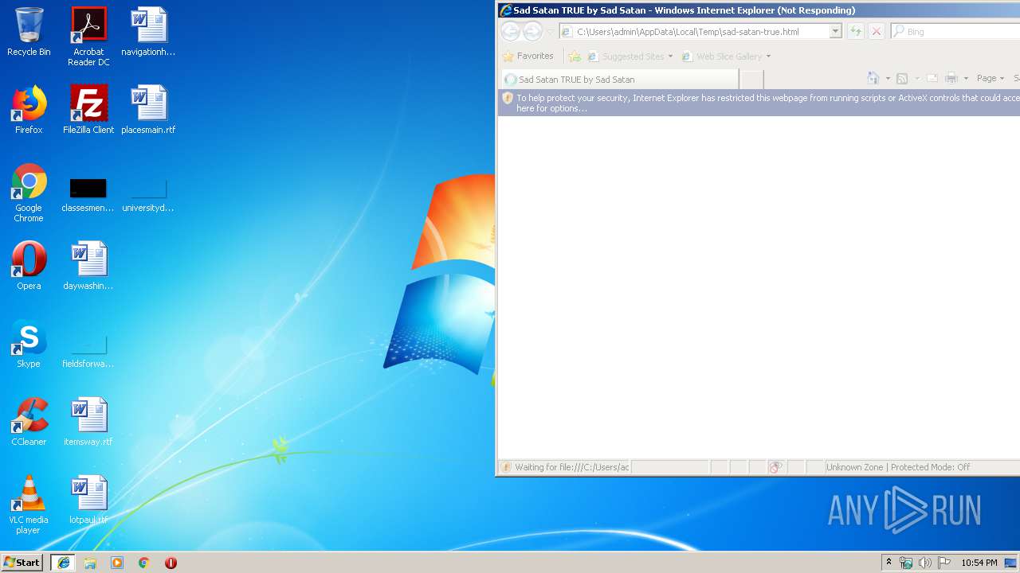Click the RSS Feeds icon in the command bar
1020x573 pixels.
902,78
